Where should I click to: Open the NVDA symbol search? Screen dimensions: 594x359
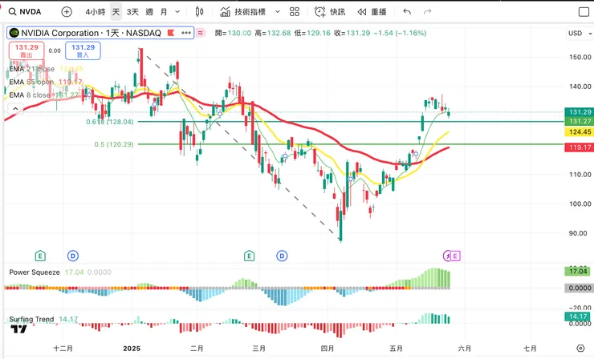25,12
